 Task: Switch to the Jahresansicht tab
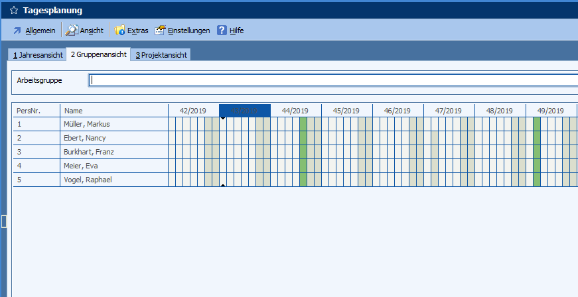38,55
